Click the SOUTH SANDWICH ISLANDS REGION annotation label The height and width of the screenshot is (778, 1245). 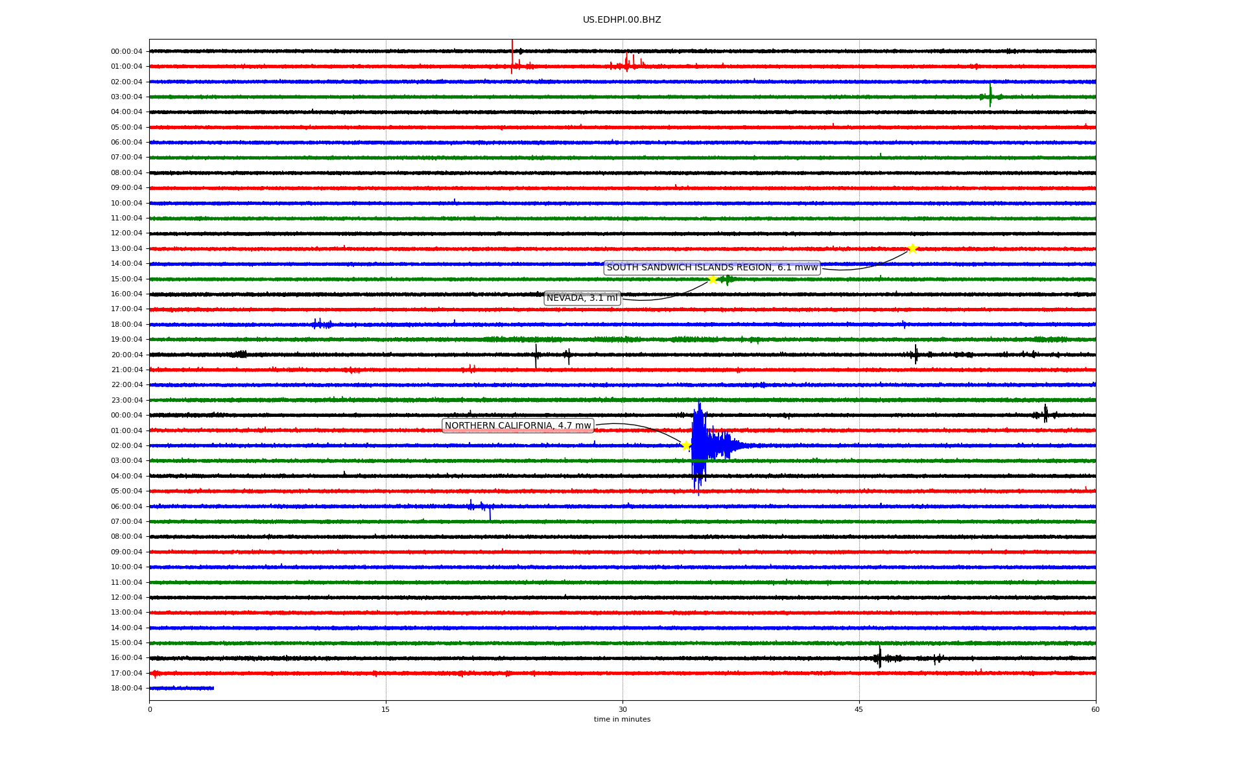(712, 268)
